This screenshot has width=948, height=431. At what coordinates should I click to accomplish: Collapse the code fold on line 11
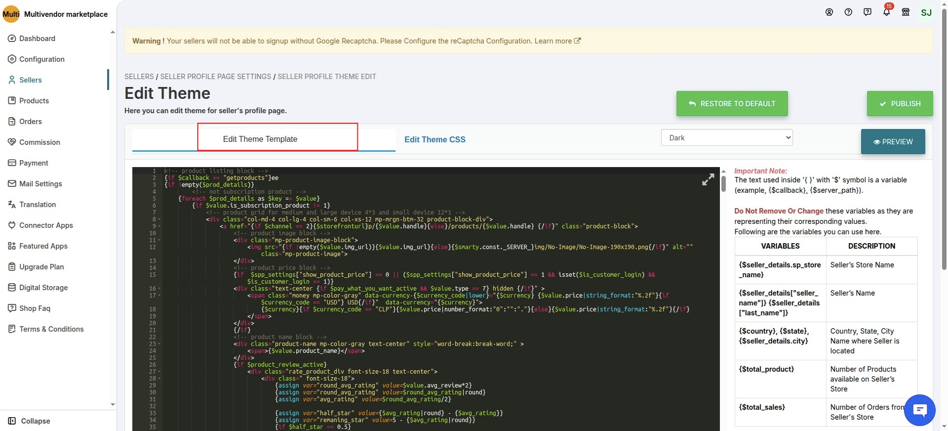coord(159,240)
